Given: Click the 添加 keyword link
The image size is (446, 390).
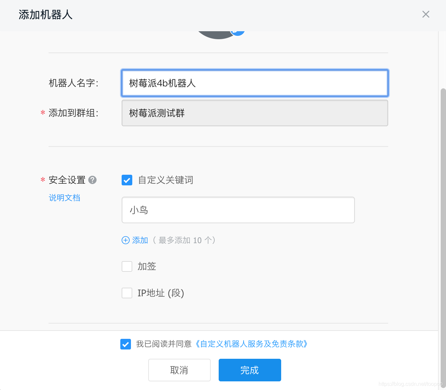Looking at the screenshot, I should (x=140, y=240).
